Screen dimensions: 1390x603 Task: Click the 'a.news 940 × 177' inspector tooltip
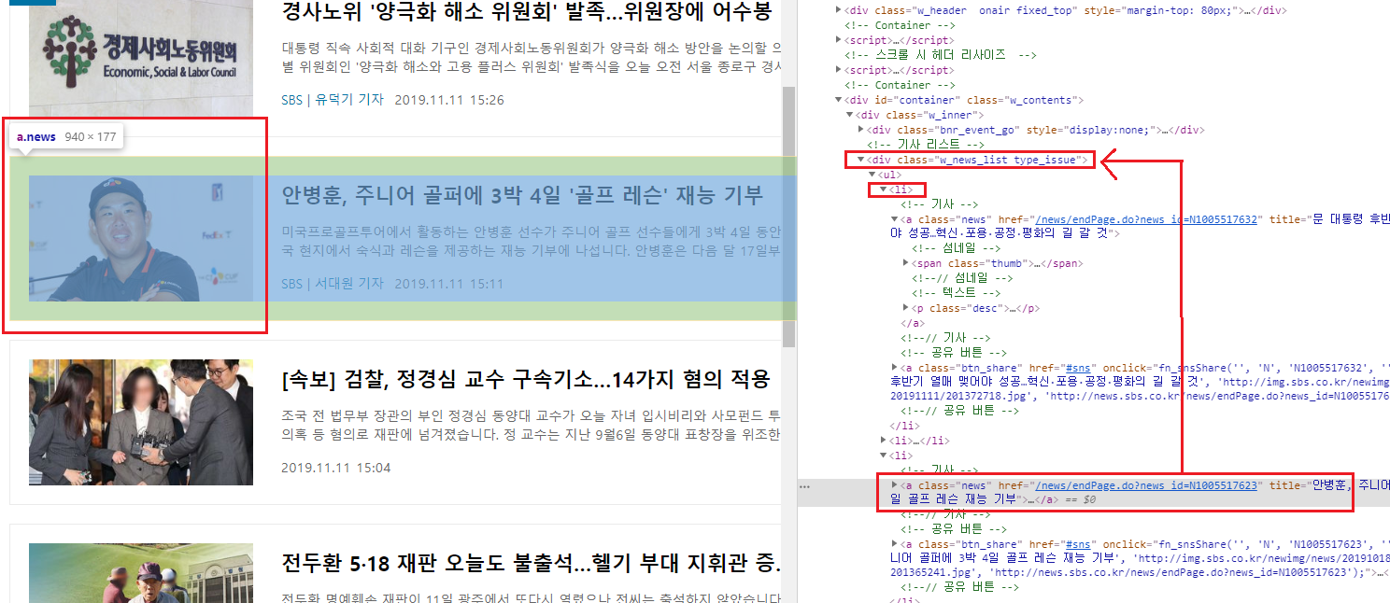[66, 137]
